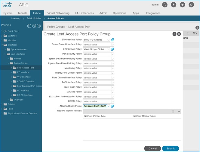Expand the Switches folder in sidebar

click(x=2, y=36)
